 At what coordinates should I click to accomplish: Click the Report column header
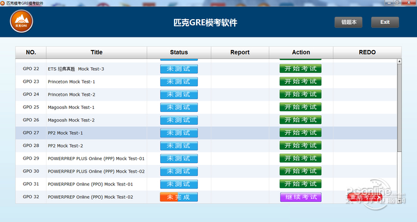pos(240,52)
